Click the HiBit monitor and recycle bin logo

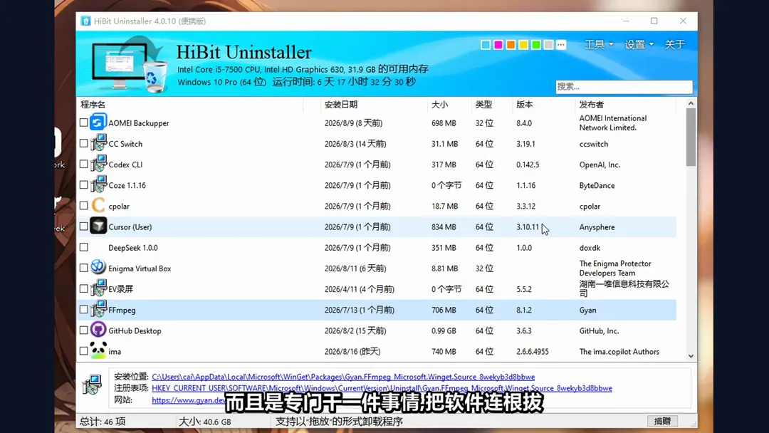tap(130, 66)
